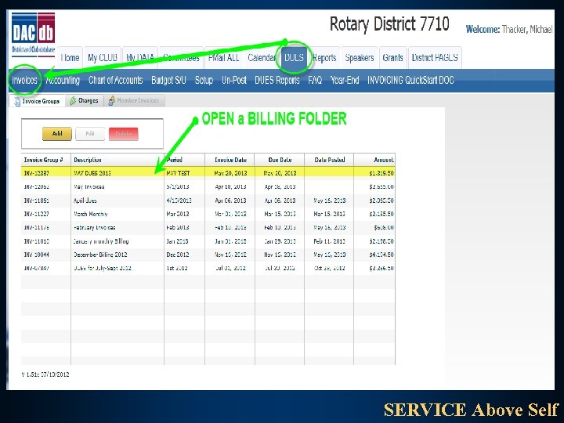This screenshot has height=423, width=564.
Task: Select the January monthly Billing row
Action: (x=208, y=241)
